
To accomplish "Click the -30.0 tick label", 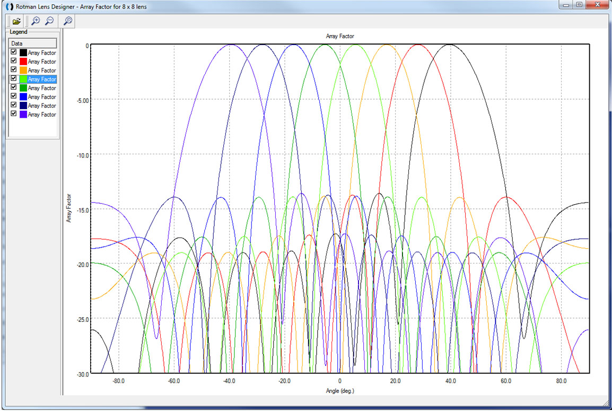I will (82, 374).
